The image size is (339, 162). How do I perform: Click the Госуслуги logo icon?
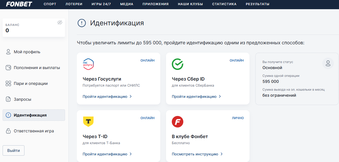point(88,64)
